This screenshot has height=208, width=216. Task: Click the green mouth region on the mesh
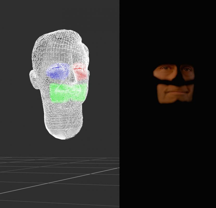68,93
